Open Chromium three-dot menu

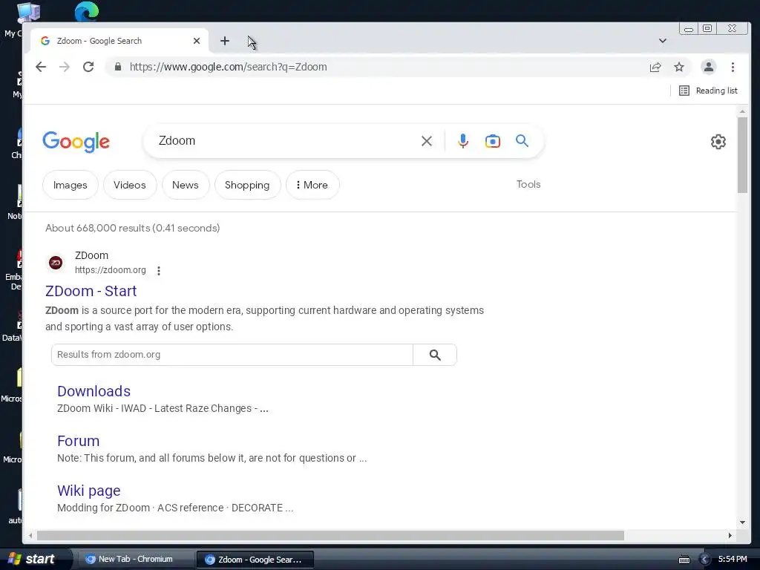[x=733, y=67]
